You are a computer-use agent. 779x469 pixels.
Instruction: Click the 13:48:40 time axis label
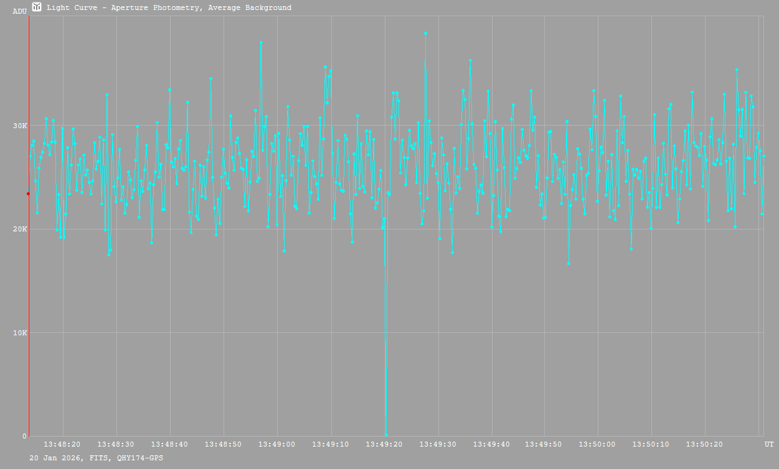(169, 444)
